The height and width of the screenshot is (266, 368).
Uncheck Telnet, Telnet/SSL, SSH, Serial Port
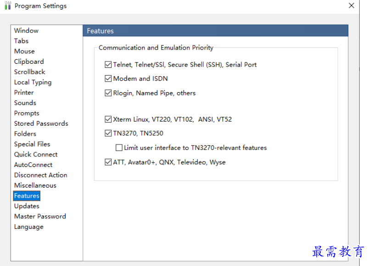tap(108, 65)
